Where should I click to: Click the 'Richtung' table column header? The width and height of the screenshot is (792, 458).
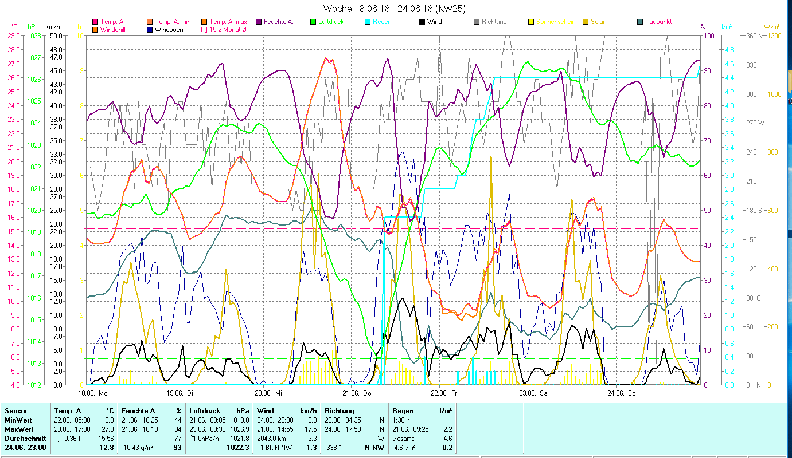[340, 411]
